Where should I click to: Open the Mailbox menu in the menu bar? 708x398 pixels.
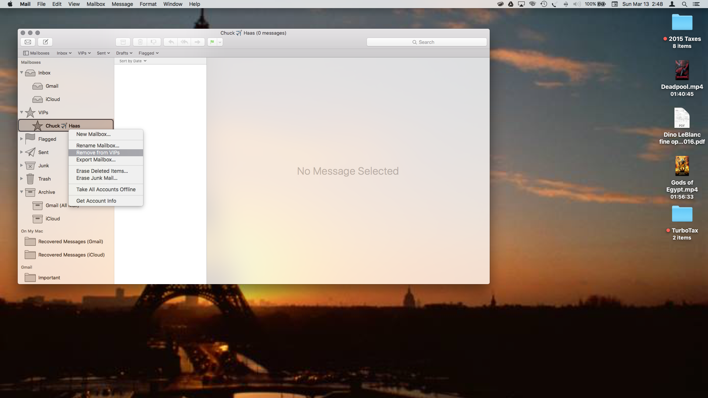click(x=96, y=4)
